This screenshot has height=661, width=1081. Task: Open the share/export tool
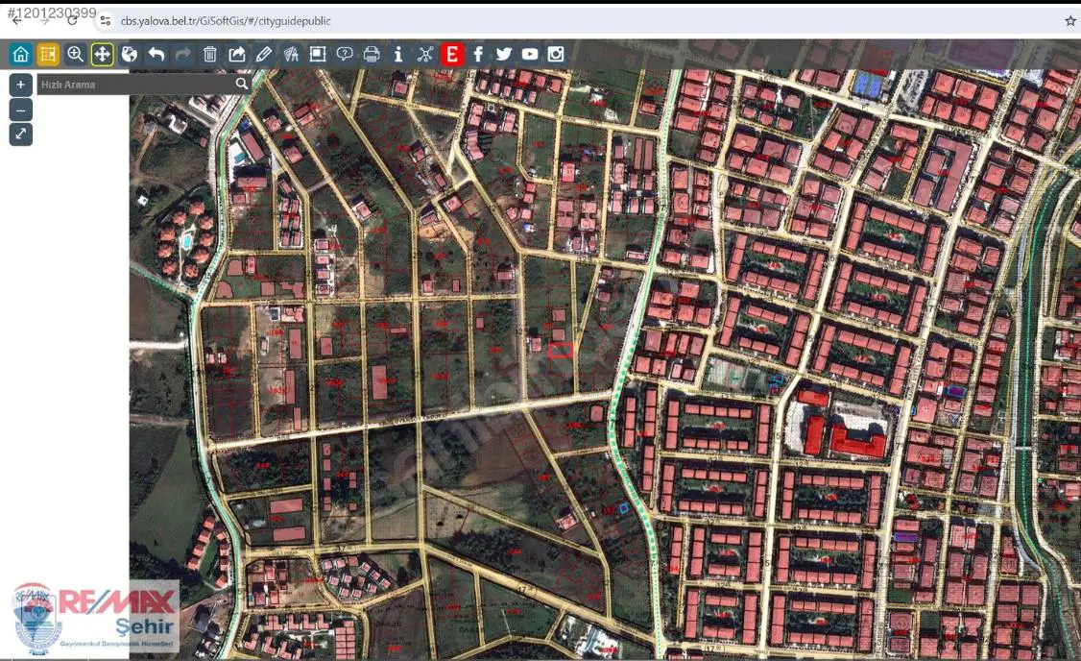point(236,54)
